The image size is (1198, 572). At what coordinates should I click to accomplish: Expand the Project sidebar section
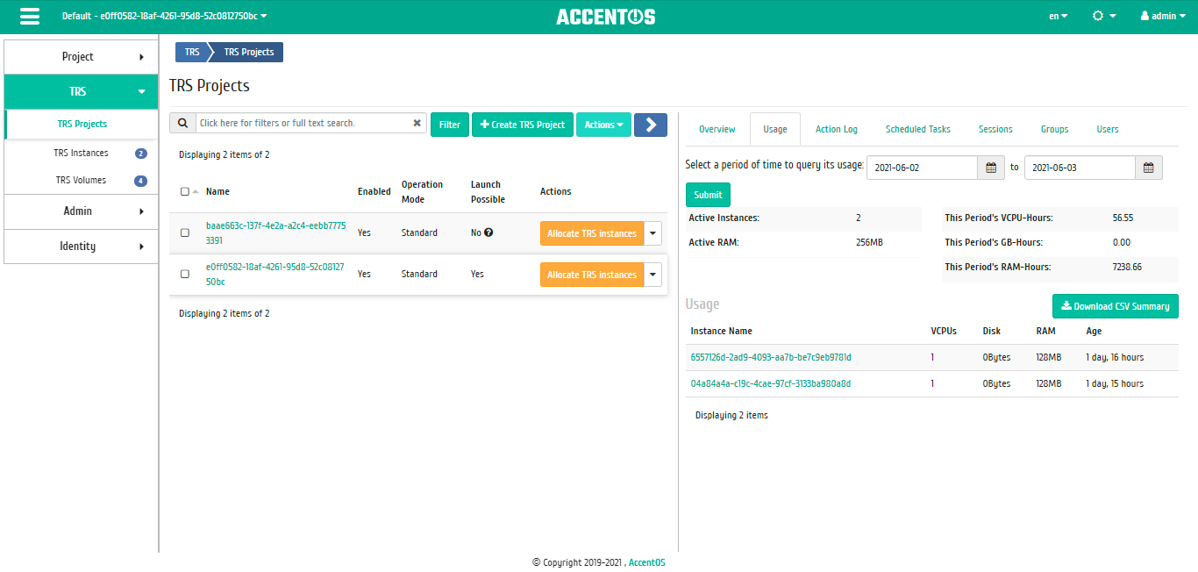(x=81, y=56)
